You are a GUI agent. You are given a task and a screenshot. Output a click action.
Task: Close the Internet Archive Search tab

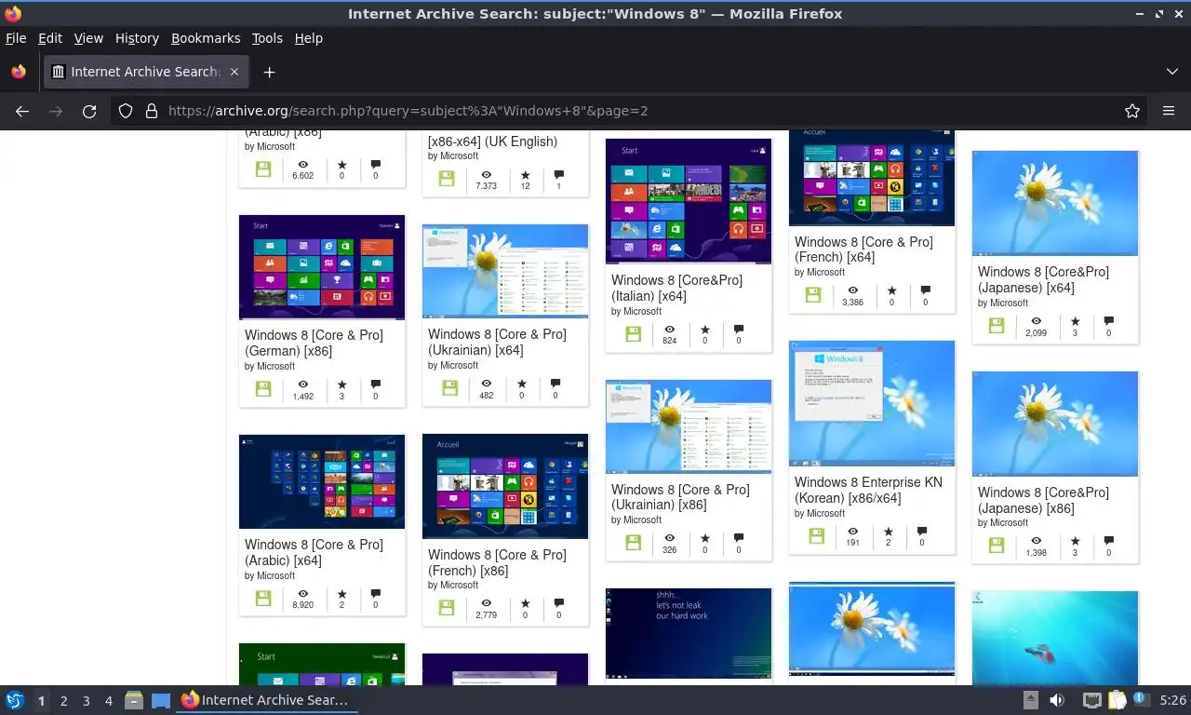[234, 72]
